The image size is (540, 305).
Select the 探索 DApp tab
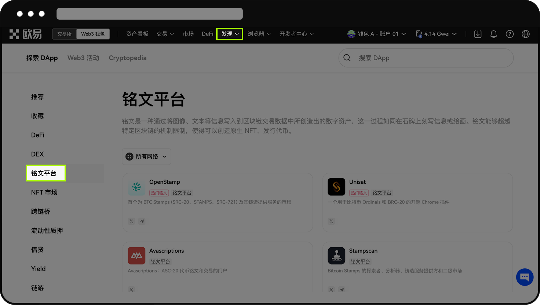(42, 58)
